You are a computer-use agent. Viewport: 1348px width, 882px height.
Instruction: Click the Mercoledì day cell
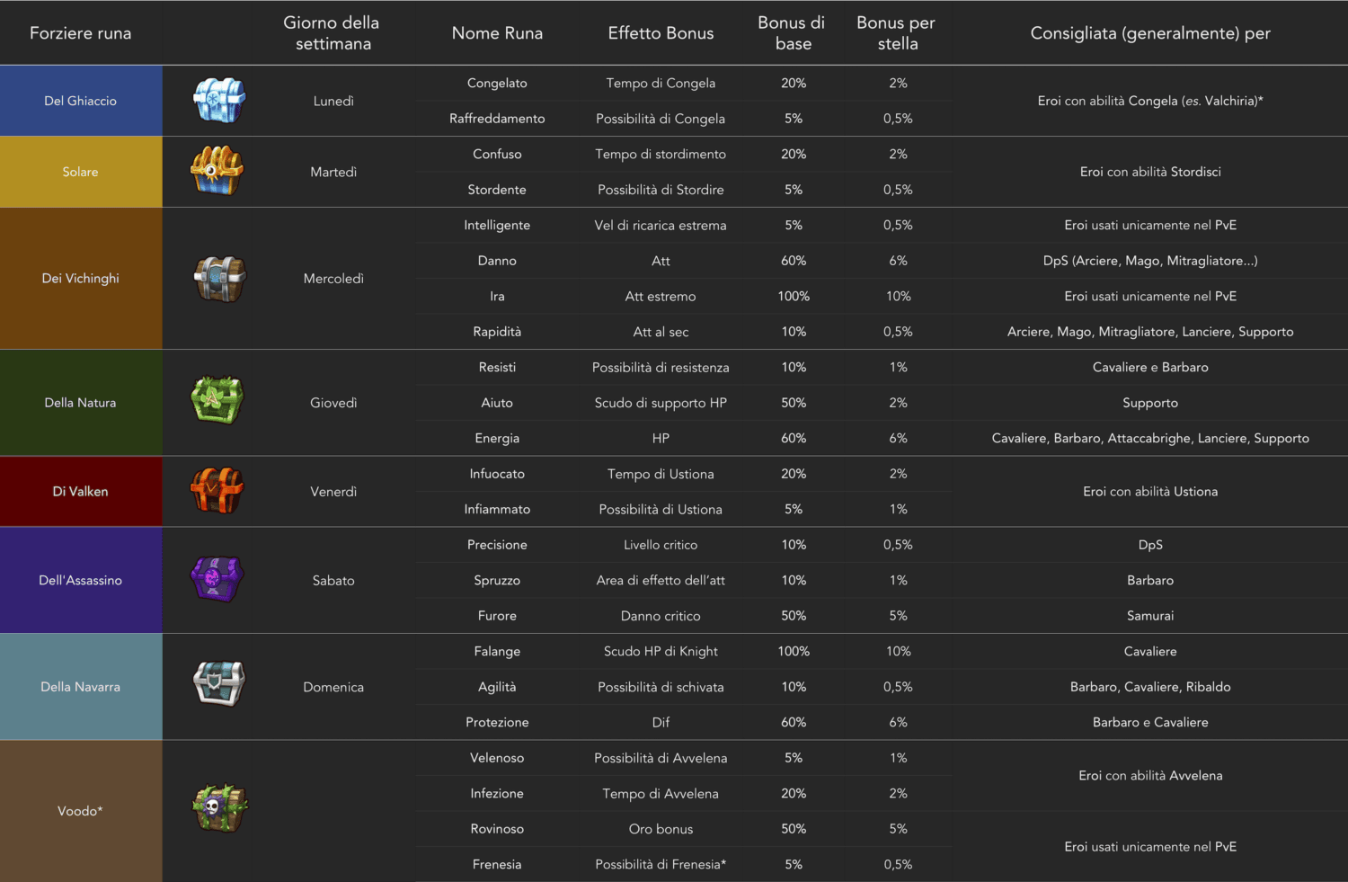coord(333,279)
